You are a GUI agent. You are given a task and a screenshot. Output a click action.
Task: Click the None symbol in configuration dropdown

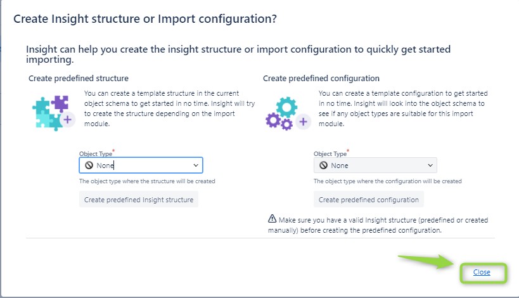pyautogui.click(x=323, y=165)
